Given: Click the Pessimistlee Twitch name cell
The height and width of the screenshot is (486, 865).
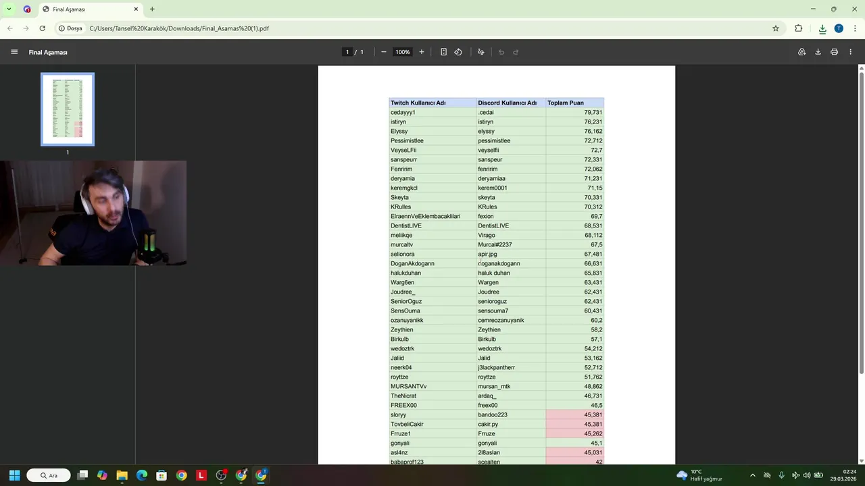Looking at the screenshot, I should (x=432, y=140).
